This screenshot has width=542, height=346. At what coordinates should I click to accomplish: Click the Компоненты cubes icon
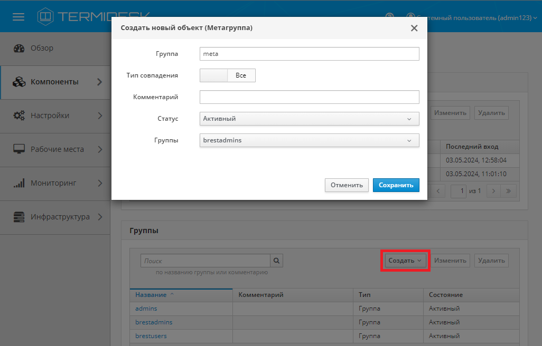[19, 82]
